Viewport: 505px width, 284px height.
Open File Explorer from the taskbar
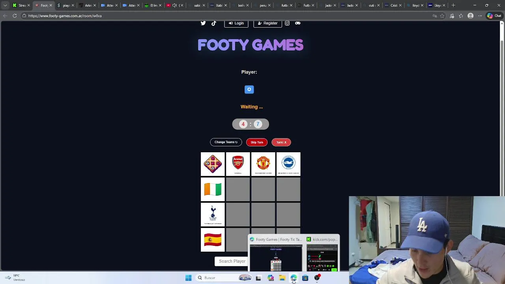282,278
